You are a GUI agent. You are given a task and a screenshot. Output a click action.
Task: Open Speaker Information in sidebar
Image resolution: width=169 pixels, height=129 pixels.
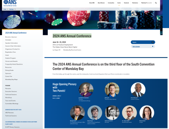[12, 43]
